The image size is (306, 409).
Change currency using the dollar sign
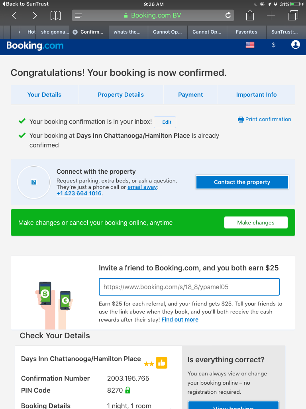coord(274,45)
